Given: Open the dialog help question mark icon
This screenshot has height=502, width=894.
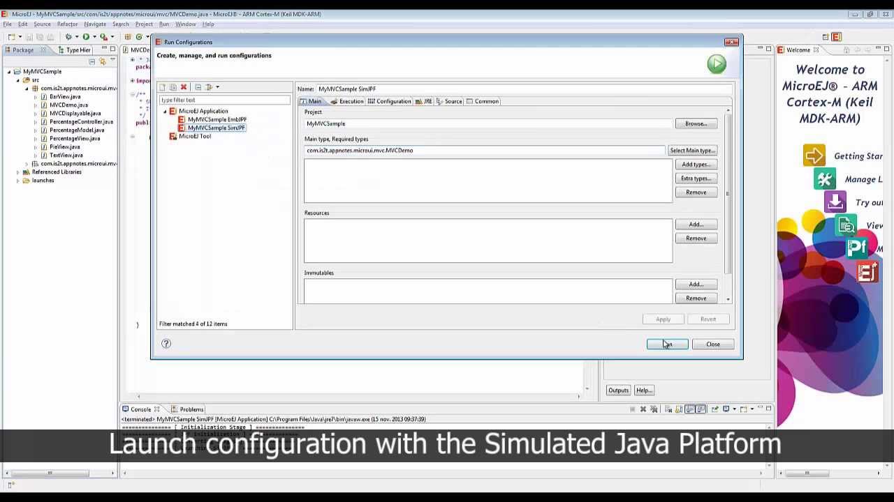Looking at the screenshot, I should [166, 343].
